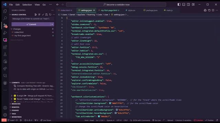Click the split editor right icon
220x123 pixels.
[x=213, y=10]
